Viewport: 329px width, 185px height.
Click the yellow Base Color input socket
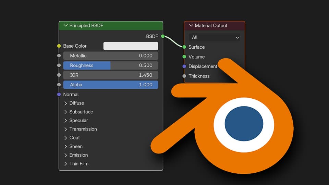tap(59, 46)
